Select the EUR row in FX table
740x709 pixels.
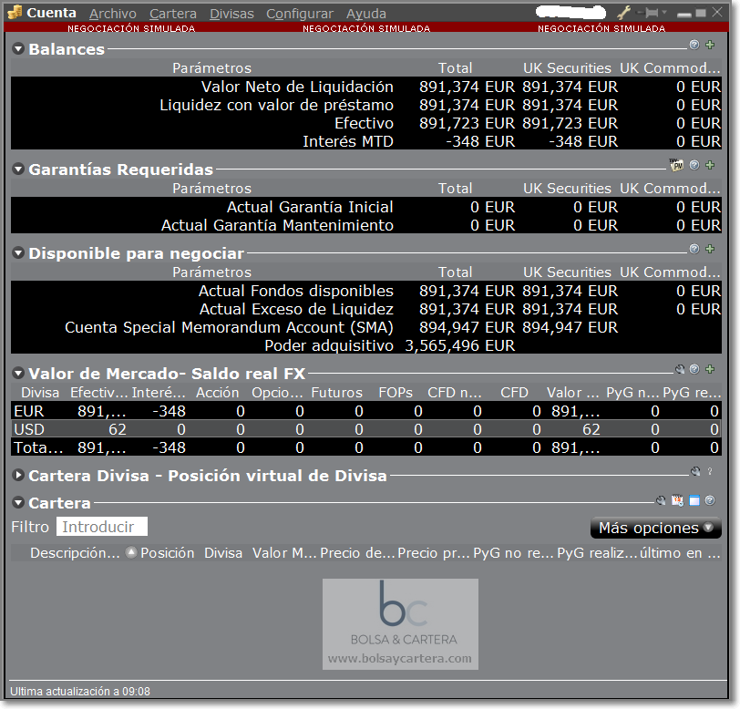(x=365, y=411)
